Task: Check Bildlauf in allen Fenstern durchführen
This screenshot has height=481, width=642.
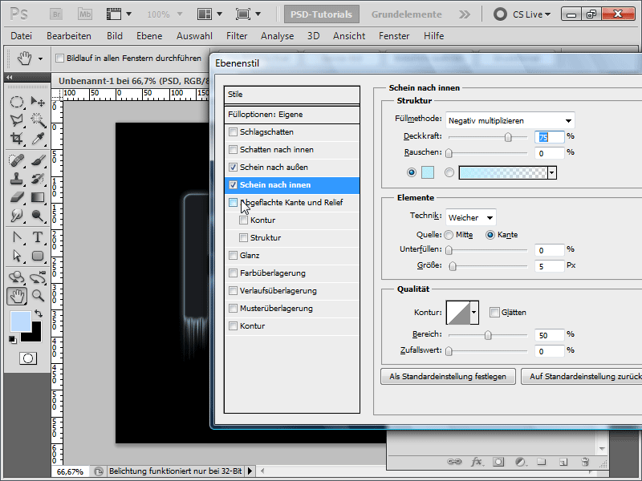Action: tap(59, 58)
